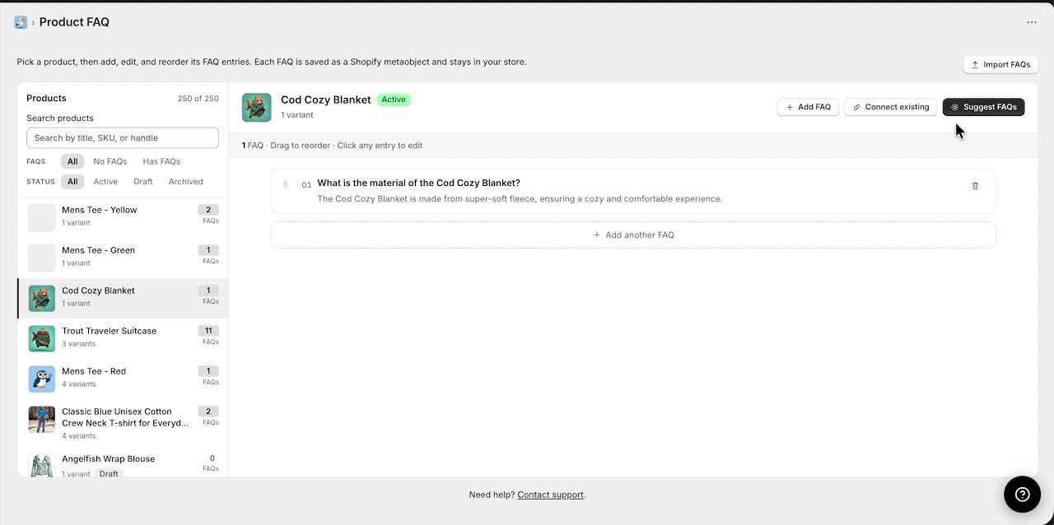Screen dimensions: 1054x525
Task: Click the drag handle on FAQ 01
Action: (x=286, y=184)
